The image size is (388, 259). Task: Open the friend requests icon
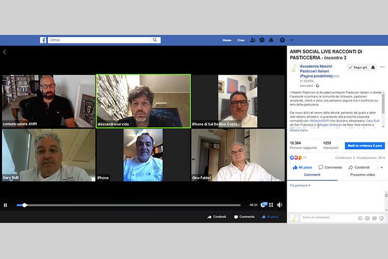click(x=252, y=40)
